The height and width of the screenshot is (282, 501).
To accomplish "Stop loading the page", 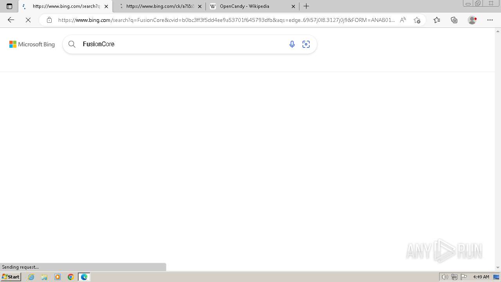I will 28,20.
